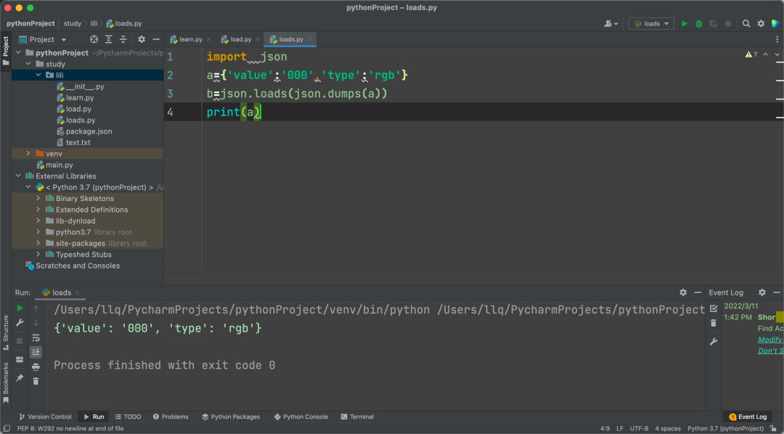Open IDE settings gear in the top toolbar
Image resolution: width=784 pixels, height=434 pixels.
pos(761,23)
